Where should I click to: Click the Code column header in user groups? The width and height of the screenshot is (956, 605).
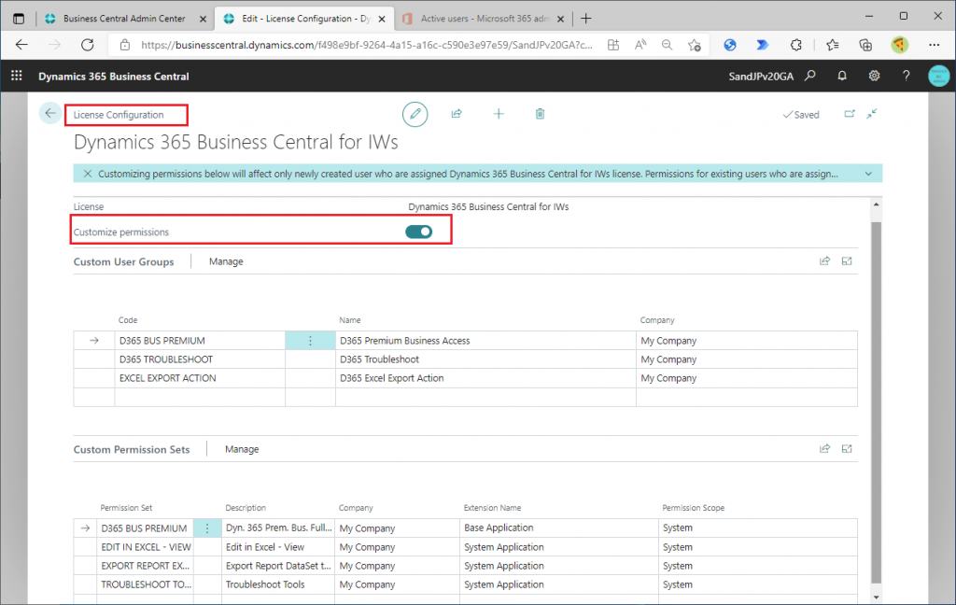click(128, 320)
